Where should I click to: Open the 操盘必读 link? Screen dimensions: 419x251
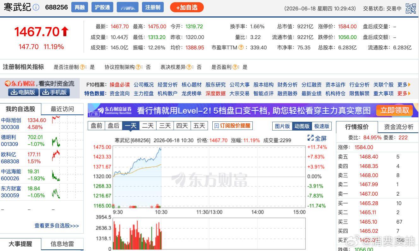click(x=120, y=85)
